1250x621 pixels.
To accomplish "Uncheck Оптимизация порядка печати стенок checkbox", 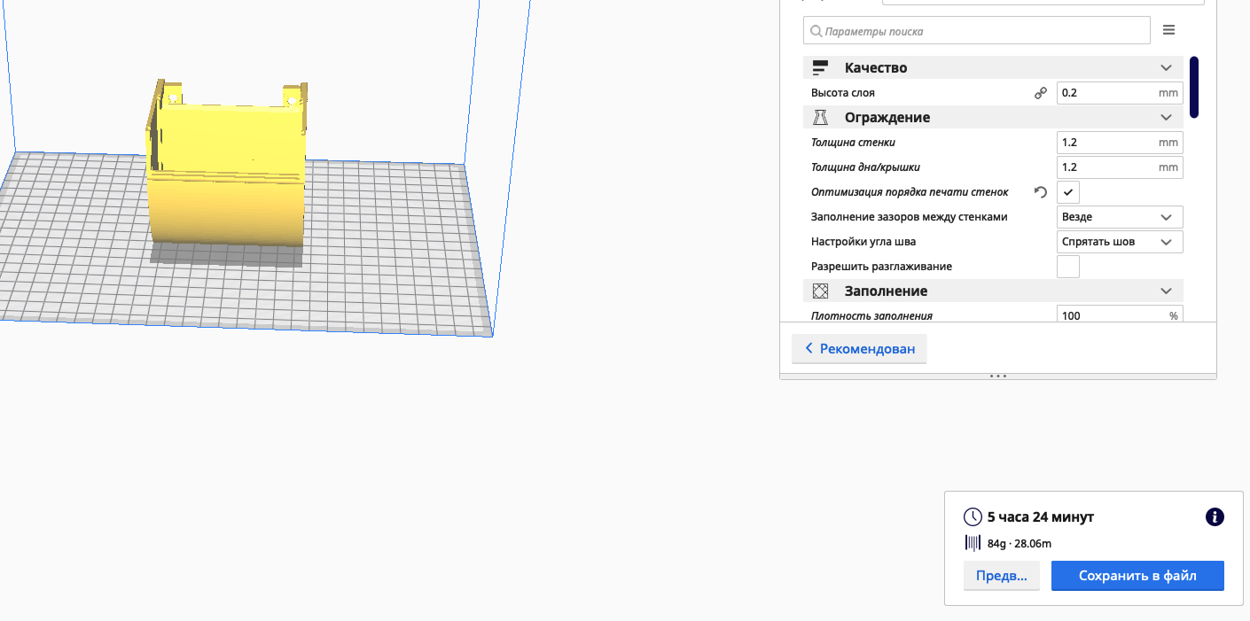I will click(1068, 192).
